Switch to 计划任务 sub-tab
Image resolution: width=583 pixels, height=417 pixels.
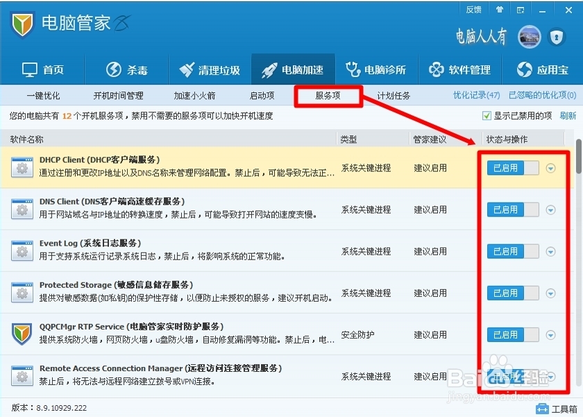pyautogui.click(x=394, y=96)
